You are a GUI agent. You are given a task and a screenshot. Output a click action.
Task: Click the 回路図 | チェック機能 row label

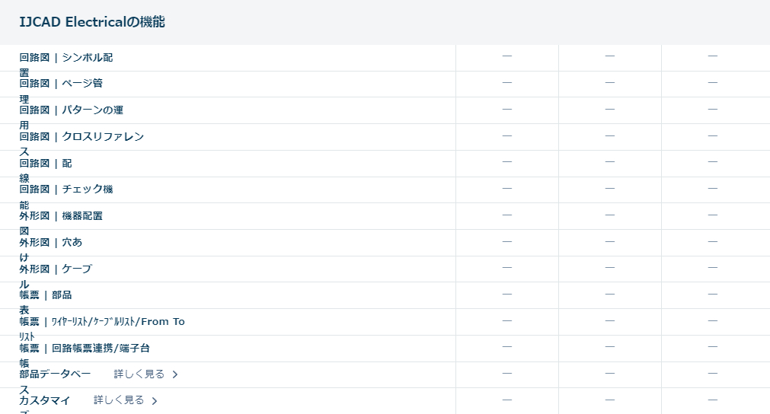(66, 189)
